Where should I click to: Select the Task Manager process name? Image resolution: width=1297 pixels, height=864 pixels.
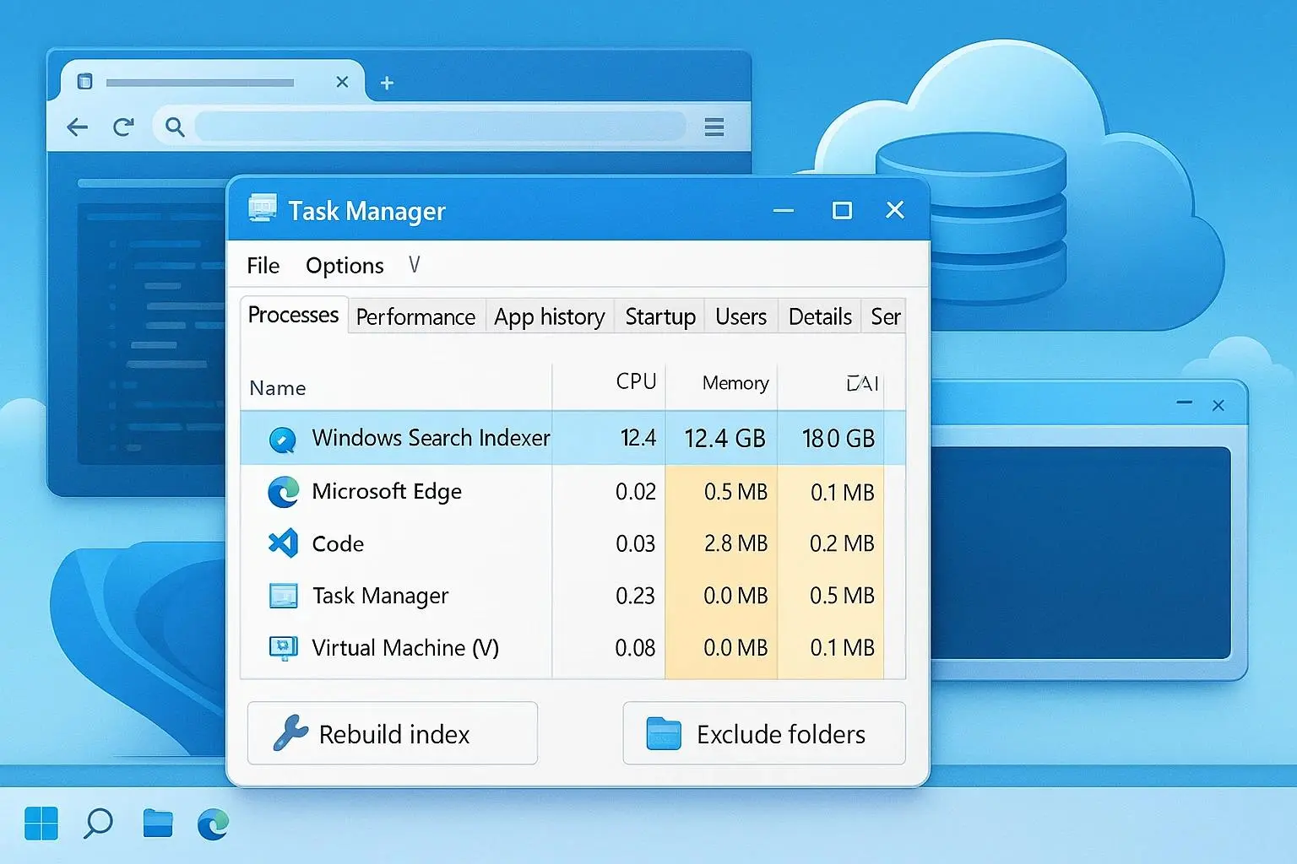tap(380, 596)
